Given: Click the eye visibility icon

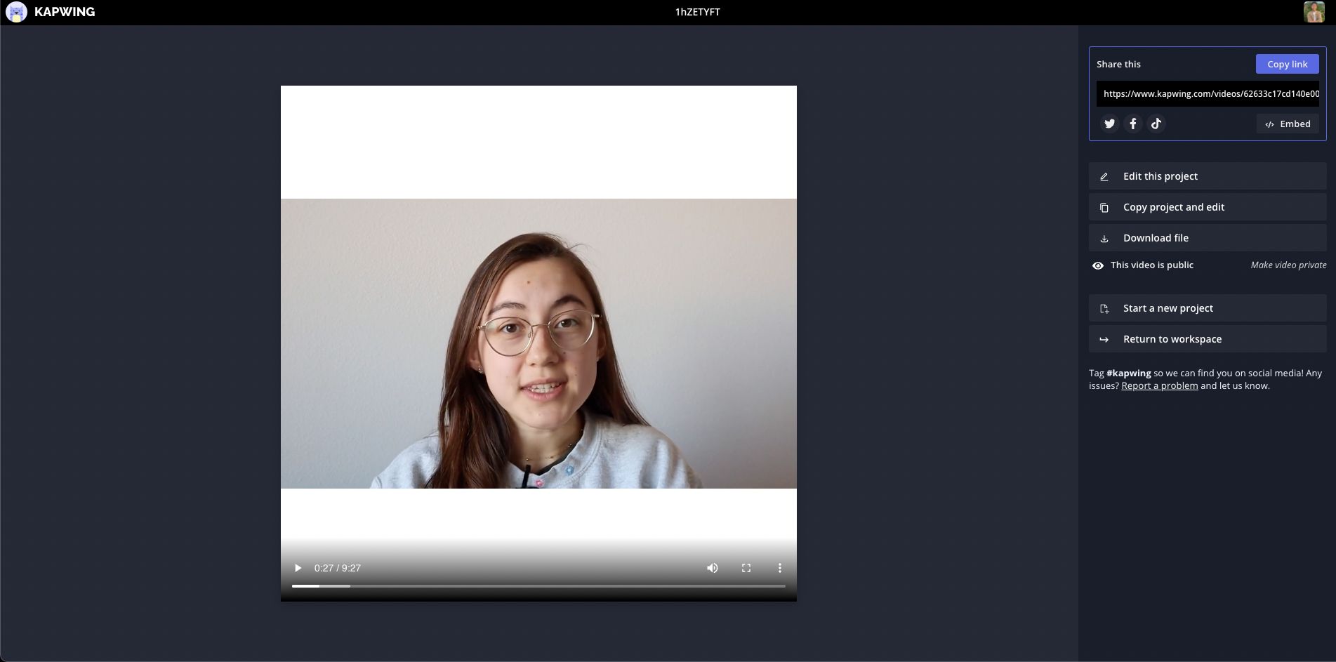Looking at the screenshot, I should 1098,265.
